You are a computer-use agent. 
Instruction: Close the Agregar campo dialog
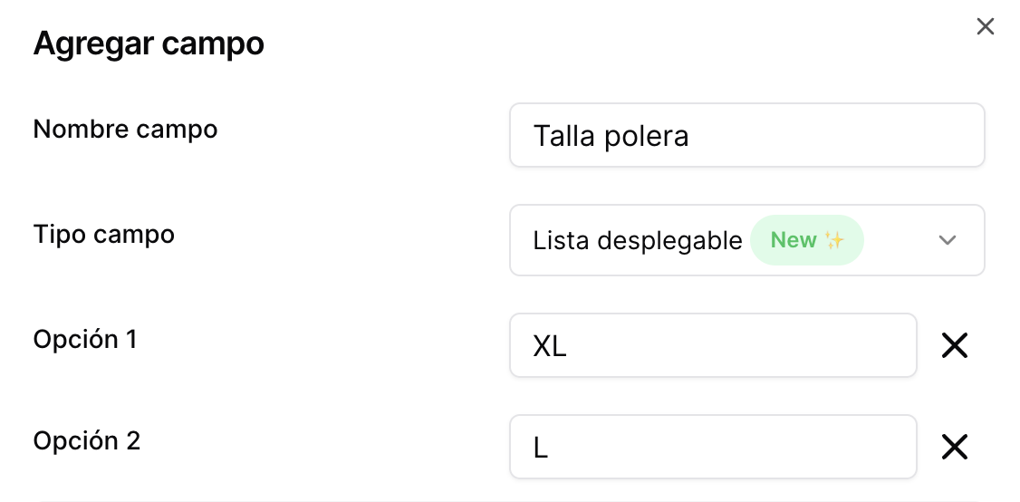point(986,27)
